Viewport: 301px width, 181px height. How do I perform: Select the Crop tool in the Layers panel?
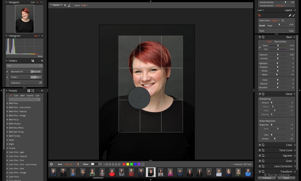tap(259, 15)
